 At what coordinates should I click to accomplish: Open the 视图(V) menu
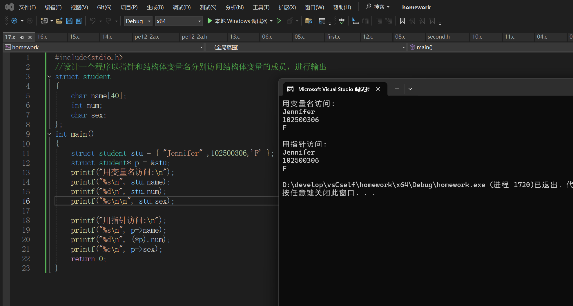pyautogui.click(x=79, y=7)
